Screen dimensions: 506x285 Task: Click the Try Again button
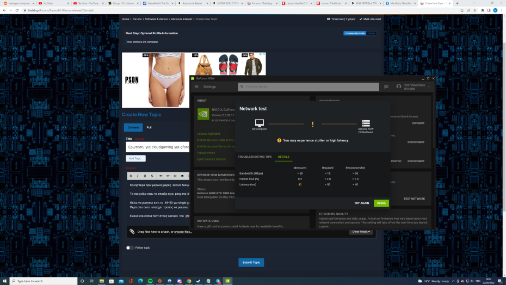361,203
